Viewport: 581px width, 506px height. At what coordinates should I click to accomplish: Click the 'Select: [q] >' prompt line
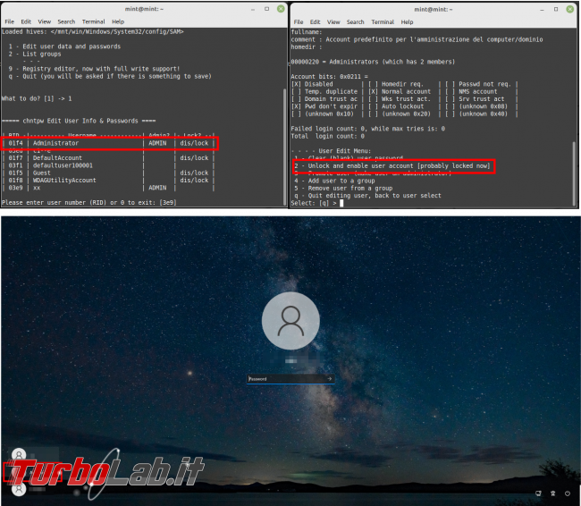(317, 203)
